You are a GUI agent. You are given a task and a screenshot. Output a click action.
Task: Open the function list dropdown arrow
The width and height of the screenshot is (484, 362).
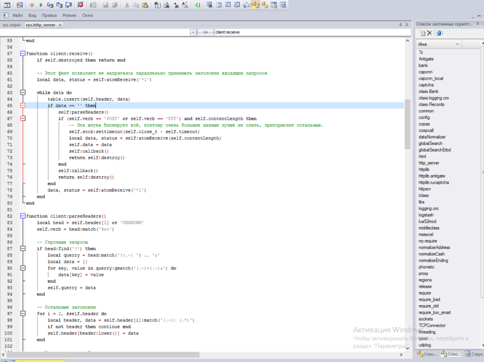193,32
